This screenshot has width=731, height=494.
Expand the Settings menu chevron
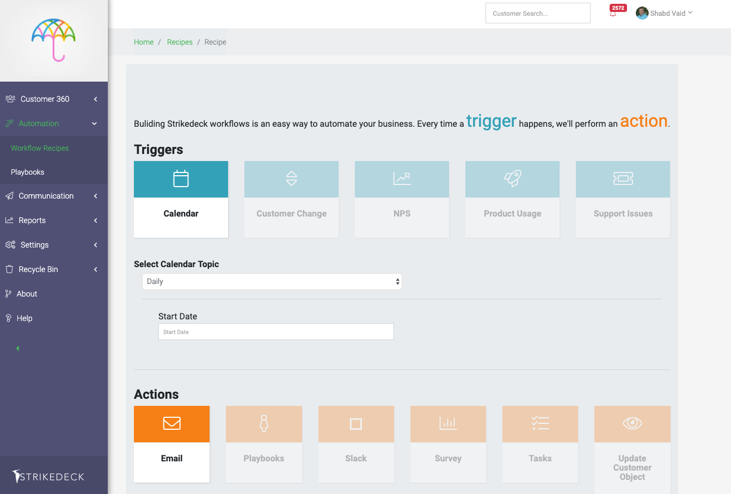click(95, 245)
